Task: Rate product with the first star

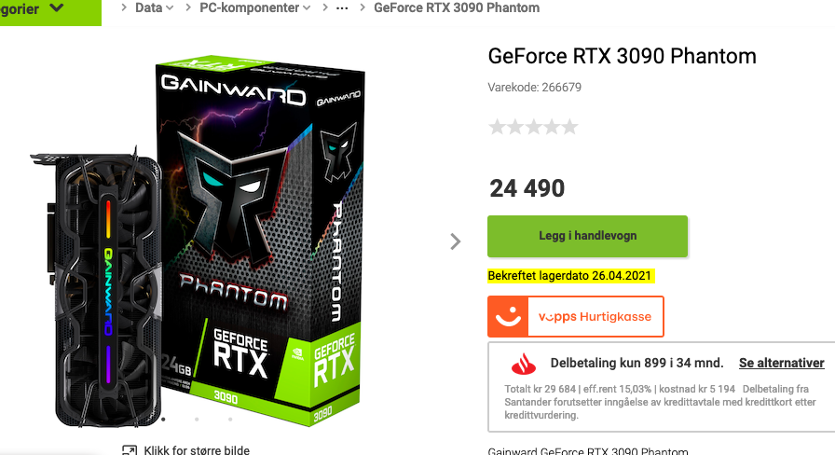Action: tap(497, 127)
